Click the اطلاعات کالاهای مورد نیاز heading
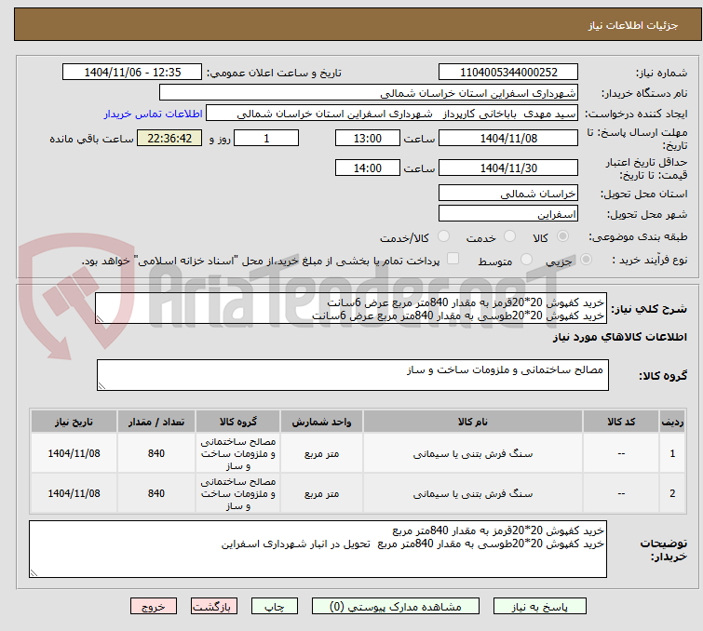This screenshot has width=703, height=631. coord(619,337)
